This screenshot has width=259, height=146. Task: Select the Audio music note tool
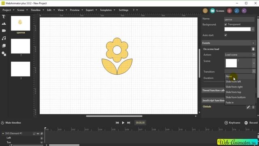click(4, 38)
